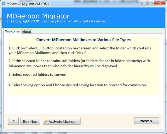This screenshot has width=167, height=134.
Task: Click the Buy Now button
Action: (x=30, y=121)
